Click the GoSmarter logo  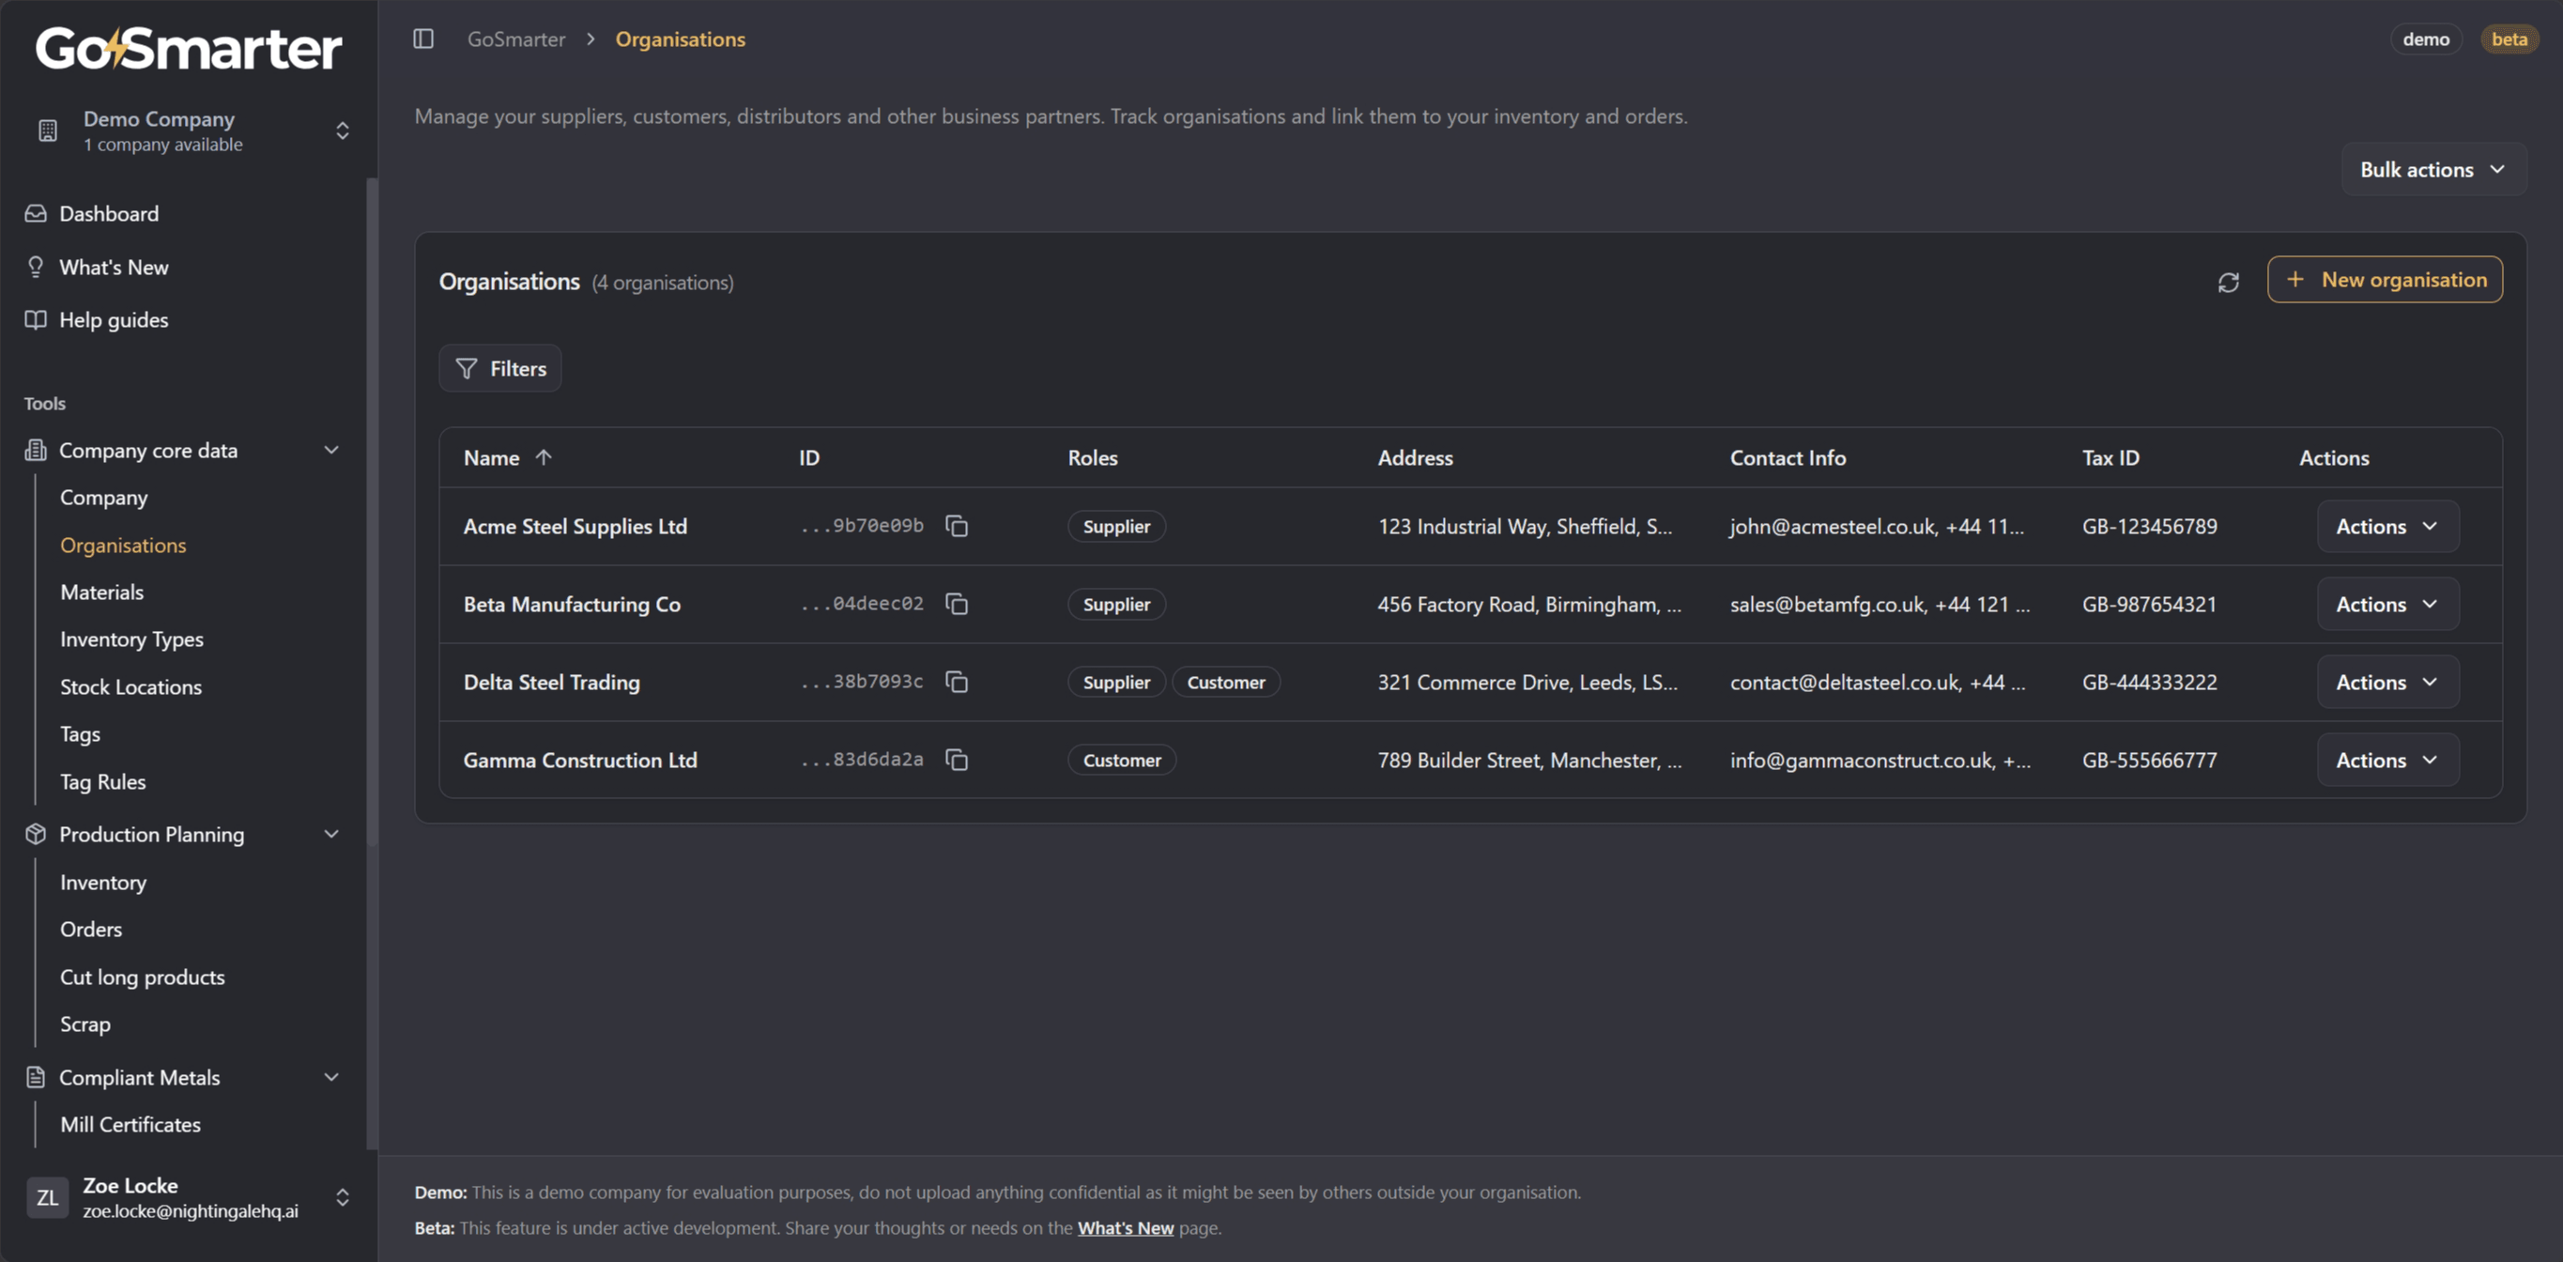pos(189,48)
